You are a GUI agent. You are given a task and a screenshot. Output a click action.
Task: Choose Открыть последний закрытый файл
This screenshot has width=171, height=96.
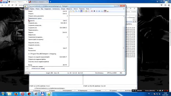click(x=47, y=57)
